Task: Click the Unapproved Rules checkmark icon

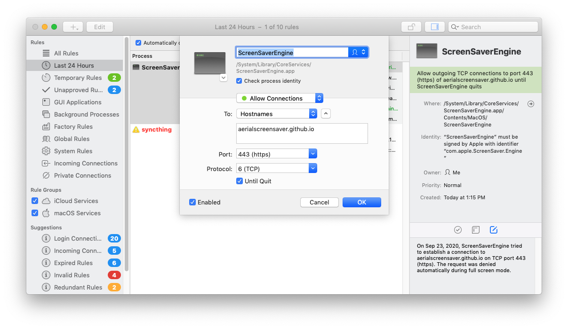Action: pos(46,90)
